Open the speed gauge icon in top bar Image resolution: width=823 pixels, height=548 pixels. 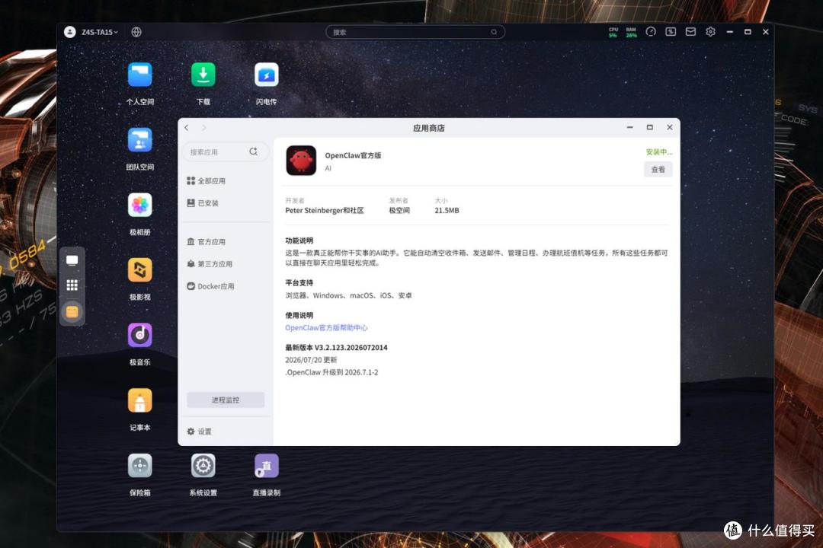651,32
